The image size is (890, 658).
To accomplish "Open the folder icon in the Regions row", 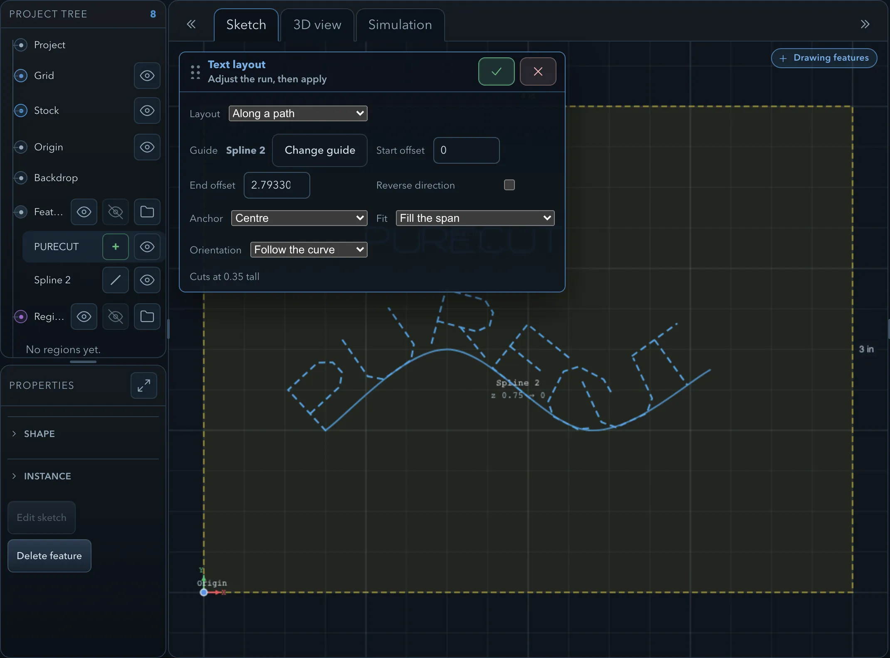I will pyautogui.click(x=147, y=317).
